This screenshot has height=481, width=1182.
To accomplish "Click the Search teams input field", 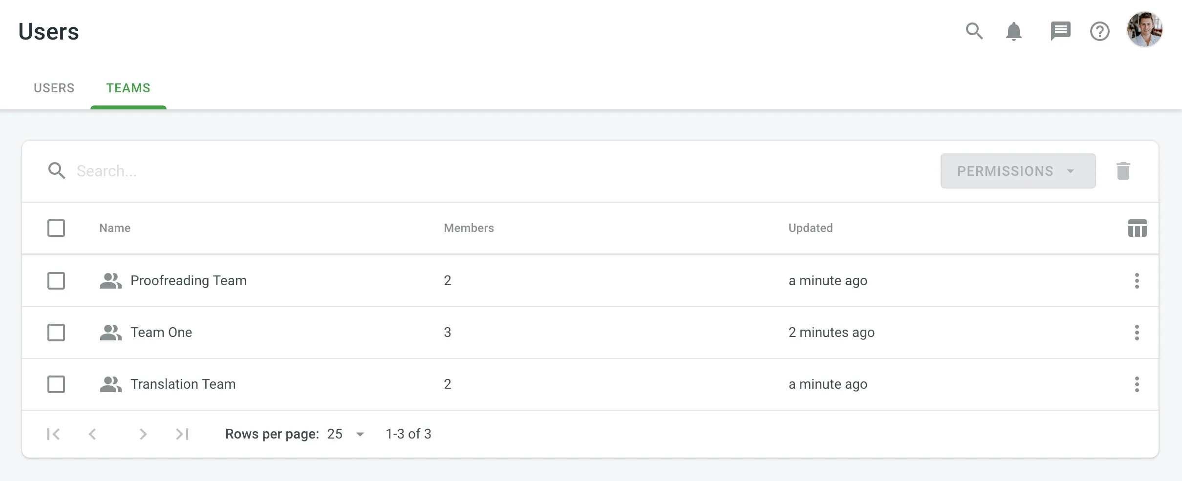I will point(293,171).
